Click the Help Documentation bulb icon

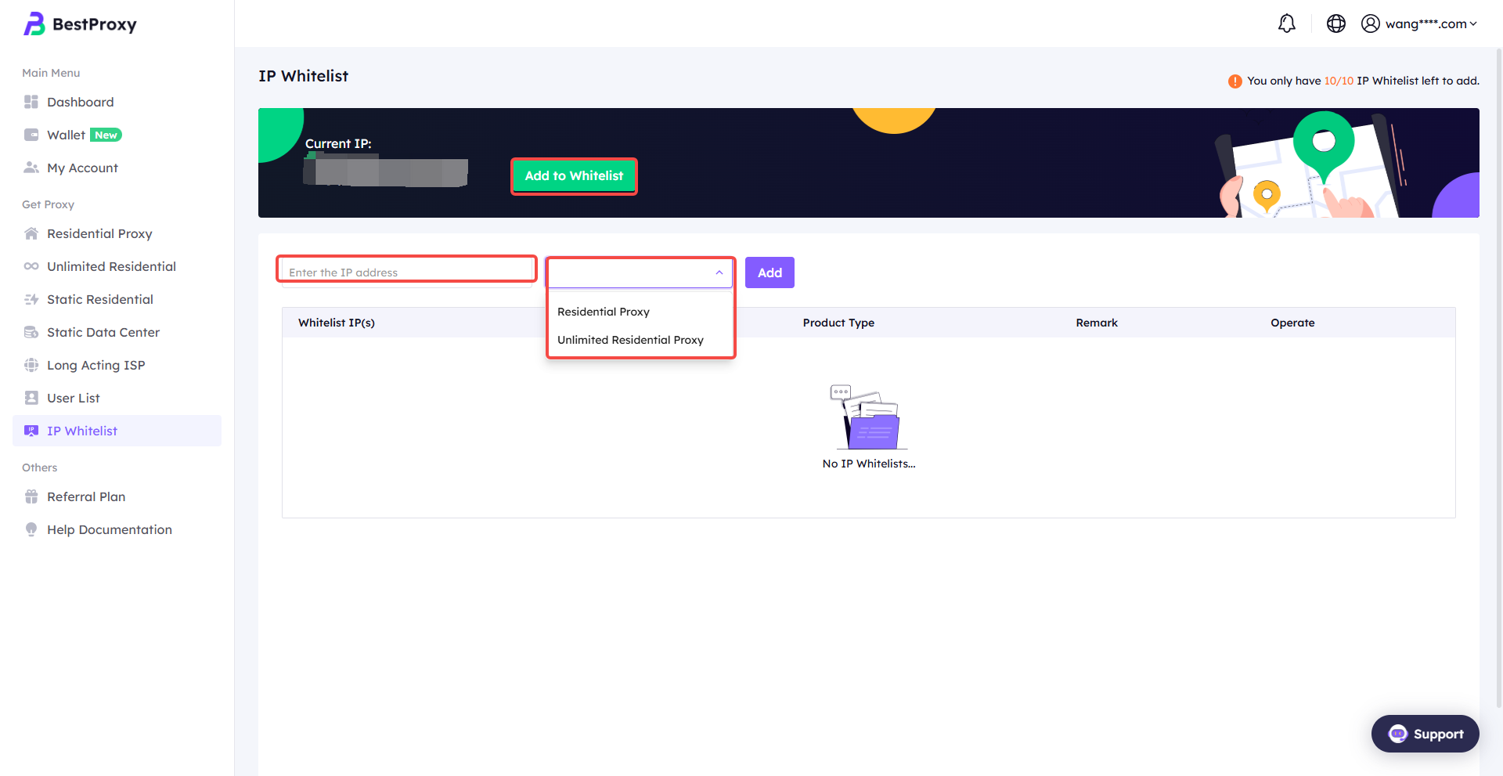click(x=31, y=529)
